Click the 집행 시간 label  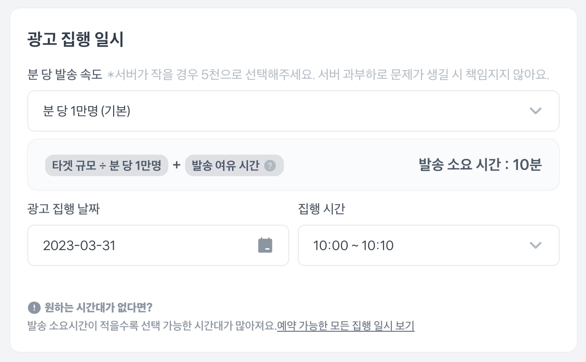pyautogui.click(x=321, y=209)
